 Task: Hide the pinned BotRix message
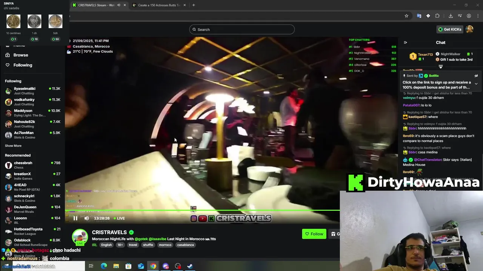point(476,76)
